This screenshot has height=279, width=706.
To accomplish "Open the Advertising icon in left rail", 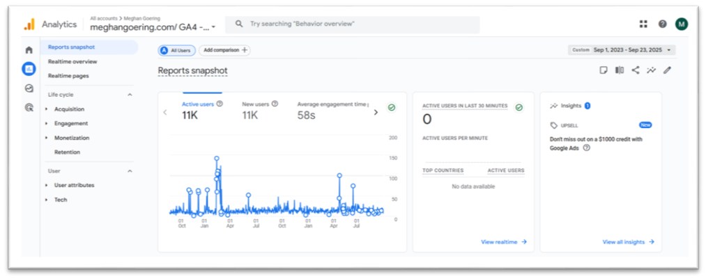I will pos(29,107).
